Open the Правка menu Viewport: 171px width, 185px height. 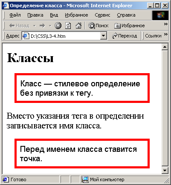pyautogui.click(x=35, y=15)
